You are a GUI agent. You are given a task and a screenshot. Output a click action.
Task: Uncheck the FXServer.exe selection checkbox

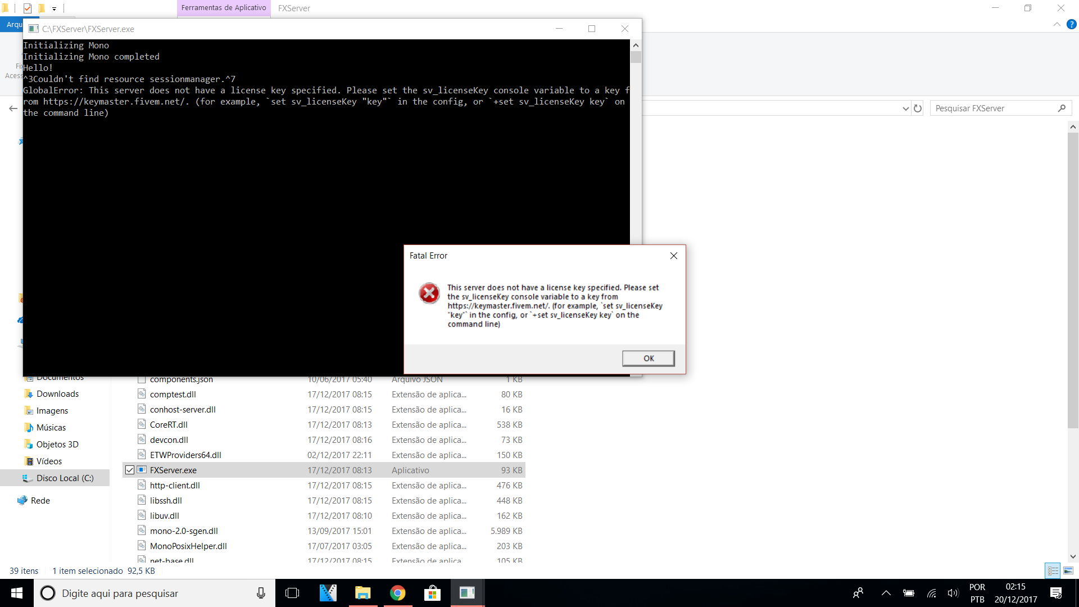tap(130, 470)
